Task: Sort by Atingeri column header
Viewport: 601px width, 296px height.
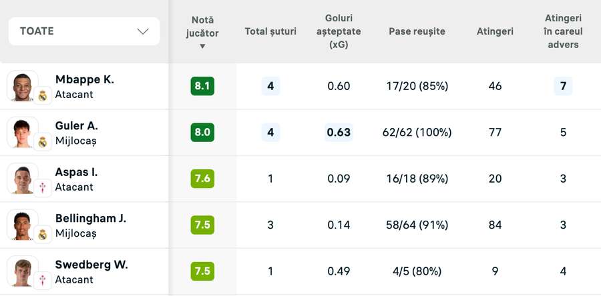Action: (495, 31)
